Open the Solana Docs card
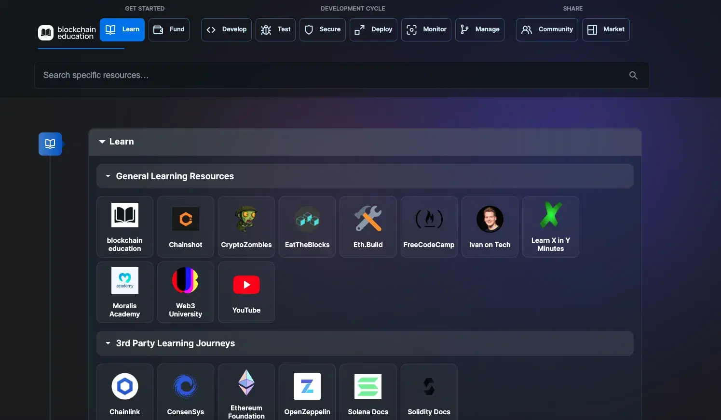The image size is (721, 420). click(368, 392)
